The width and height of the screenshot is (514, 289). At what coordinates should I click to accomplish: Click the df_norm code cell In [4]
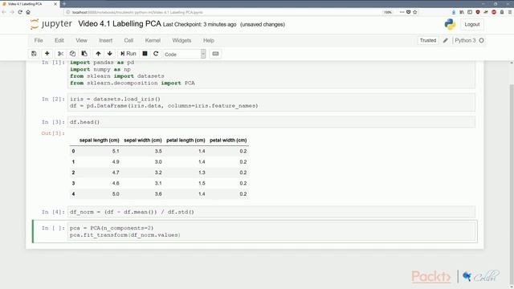coord(271,212)
